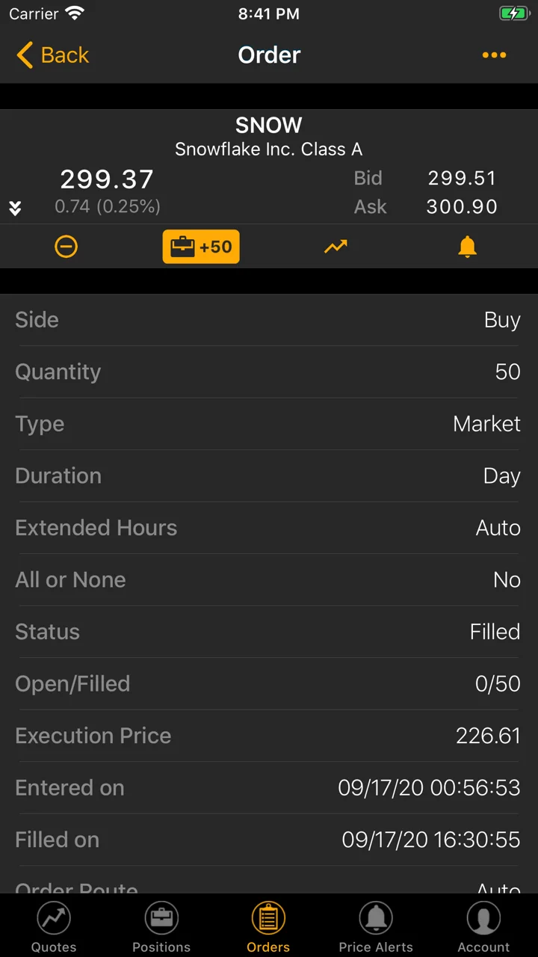The width and height of the screenshot is (538, 957).
Task: Open the +50 position briefcase badge
Action: click(x=201, y=247)
